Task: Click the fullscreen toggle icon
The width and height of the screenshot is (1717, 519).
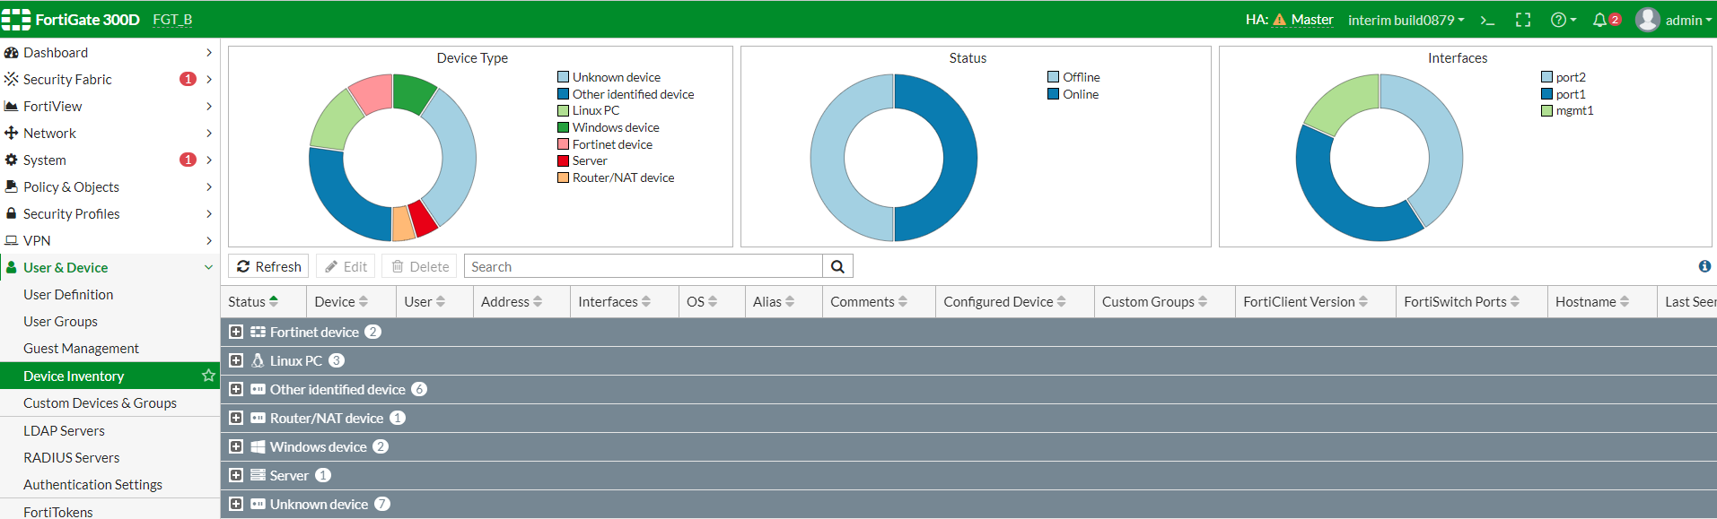Action: coord(1523,20)
